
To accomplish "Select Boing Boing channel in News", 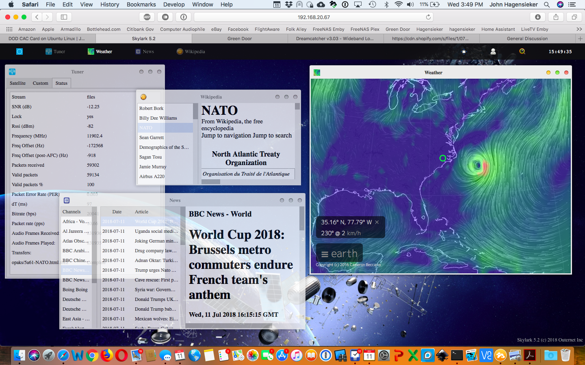I will point(76,290).
